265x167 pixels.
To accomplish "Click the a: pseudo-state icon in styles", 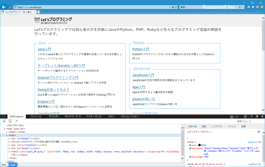I will [x=259, y=132].
